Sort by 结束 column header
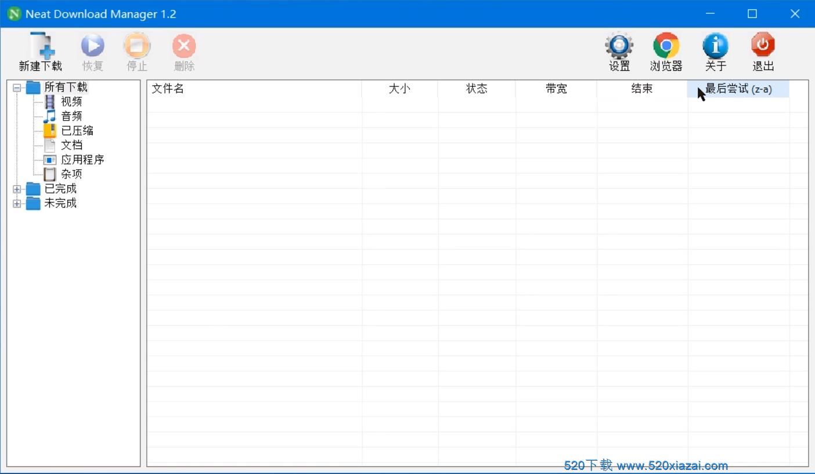The image size is (815, 474). pos(642,89)
